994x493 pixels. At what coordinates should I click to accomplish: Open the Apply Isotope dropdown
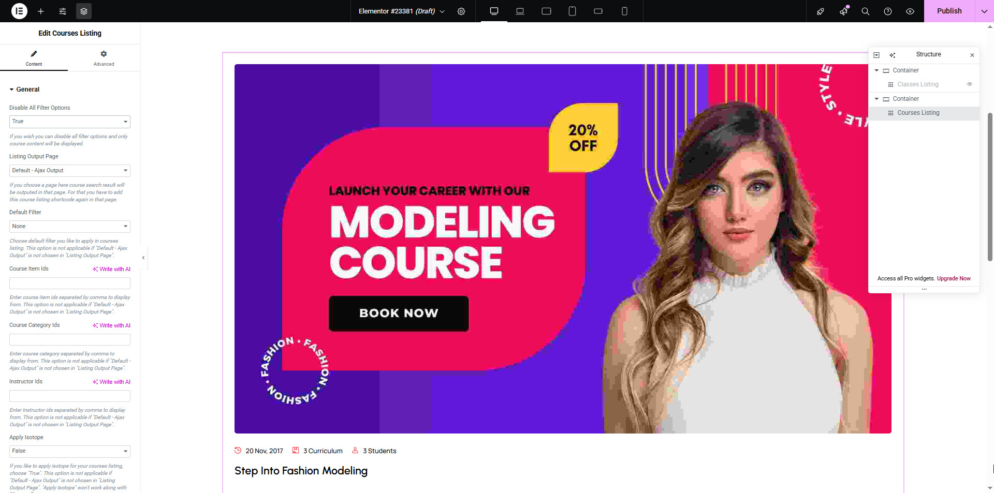click(x=70, y=451)
